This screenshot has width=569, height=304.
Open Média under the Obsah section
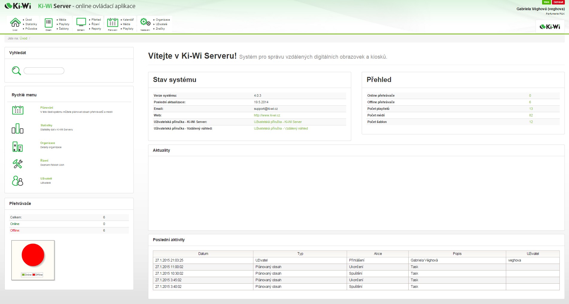(62, 20)
